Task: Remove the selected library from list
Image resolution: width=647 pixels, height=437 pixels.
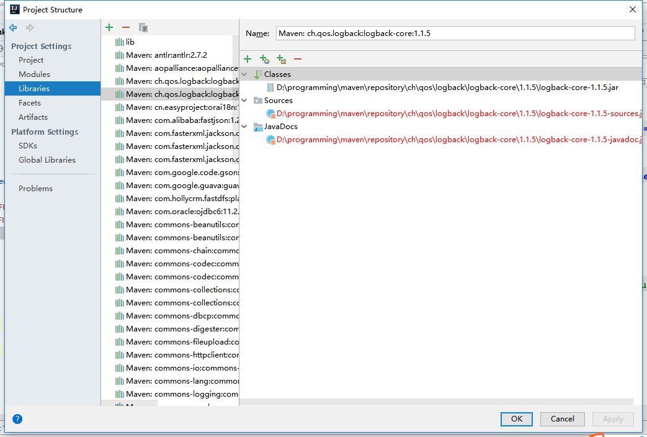Action: [x=126, y=28]
